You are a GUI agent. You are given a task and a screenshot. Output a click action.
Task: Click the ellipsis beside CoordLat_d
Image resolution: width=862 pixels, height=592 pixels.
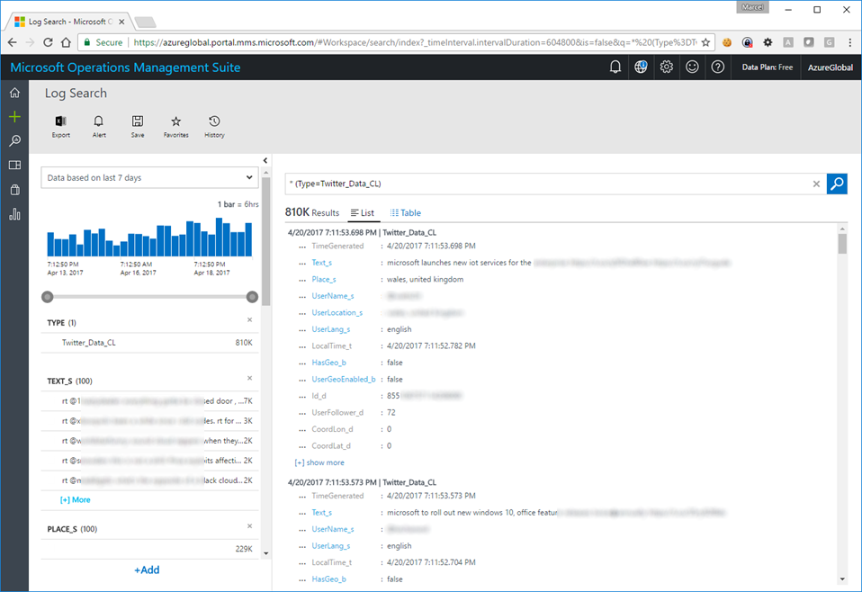302,446
